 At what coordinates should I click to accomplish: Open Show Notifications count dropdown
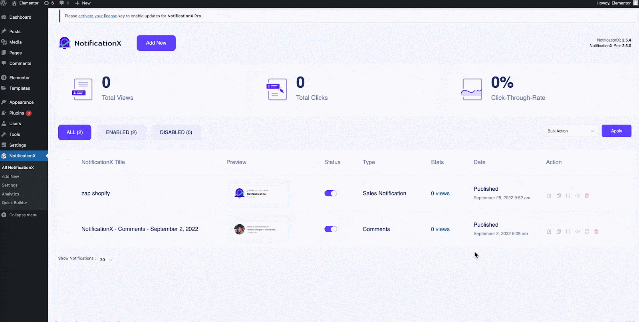click(106, 260)
